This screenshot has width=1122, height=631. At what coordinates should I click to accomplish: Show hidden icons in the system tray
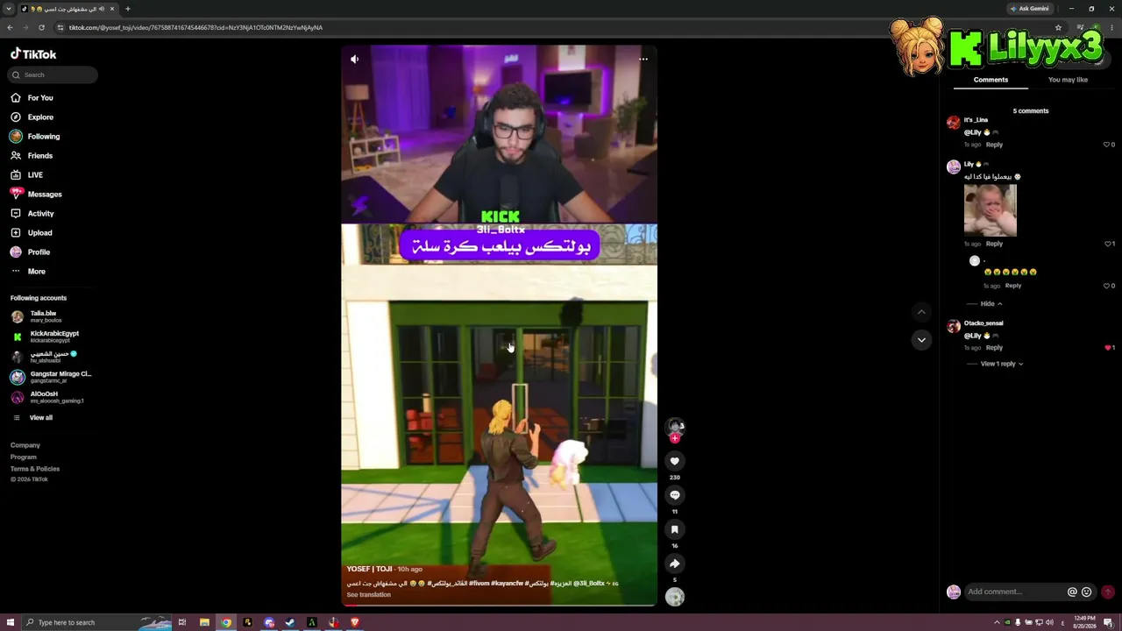click(997, 622)
